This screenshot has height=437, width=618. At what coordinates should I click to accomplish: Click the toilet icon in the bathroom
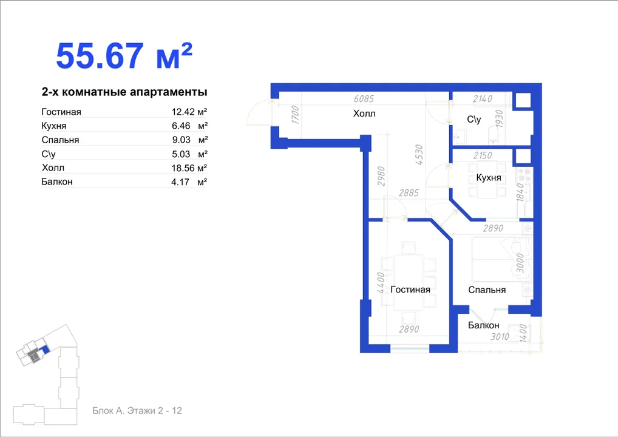493,134
